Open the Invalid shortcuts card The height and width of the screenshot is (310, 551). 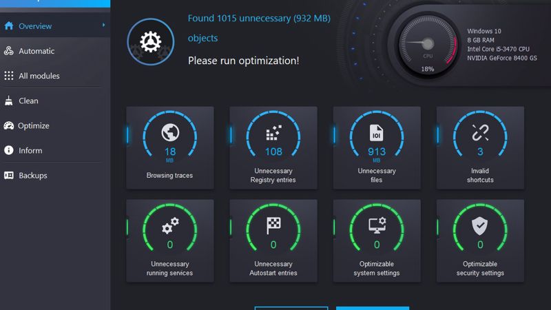click(480, 147)
